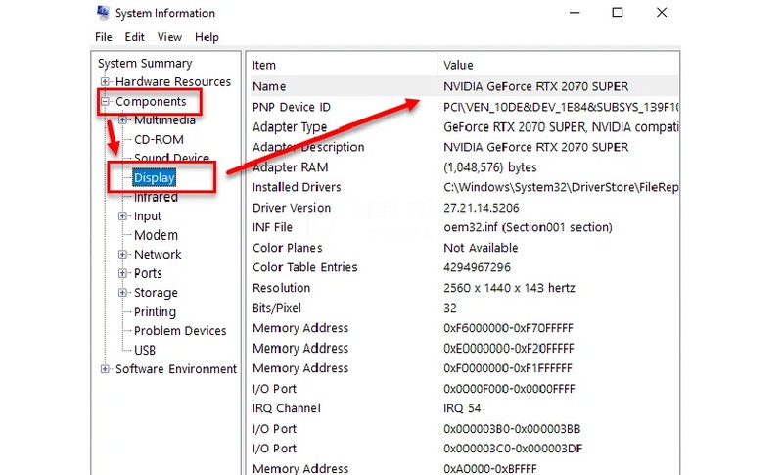
Task: Open the File menu
Action: tap(104, 37)
